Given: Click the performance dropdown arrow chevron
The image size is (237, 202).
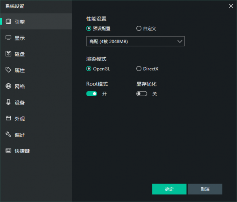Looking at the screenshot, I should pyautogui.click(x=180, y=41).
